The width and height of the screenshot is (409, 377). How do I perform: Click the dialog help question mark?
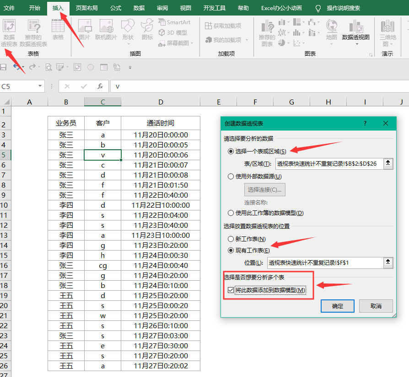pos(365,123)
